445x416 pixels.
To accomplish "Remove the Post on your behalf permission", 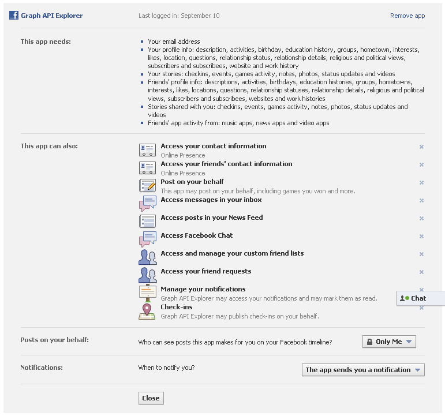I will coord(421,183).
